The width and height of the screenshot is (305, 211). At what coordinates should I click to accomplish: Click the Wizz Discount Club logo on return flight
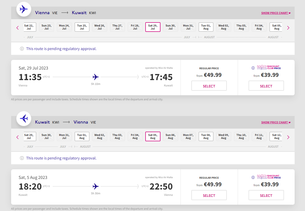click(x=269, y=177)
